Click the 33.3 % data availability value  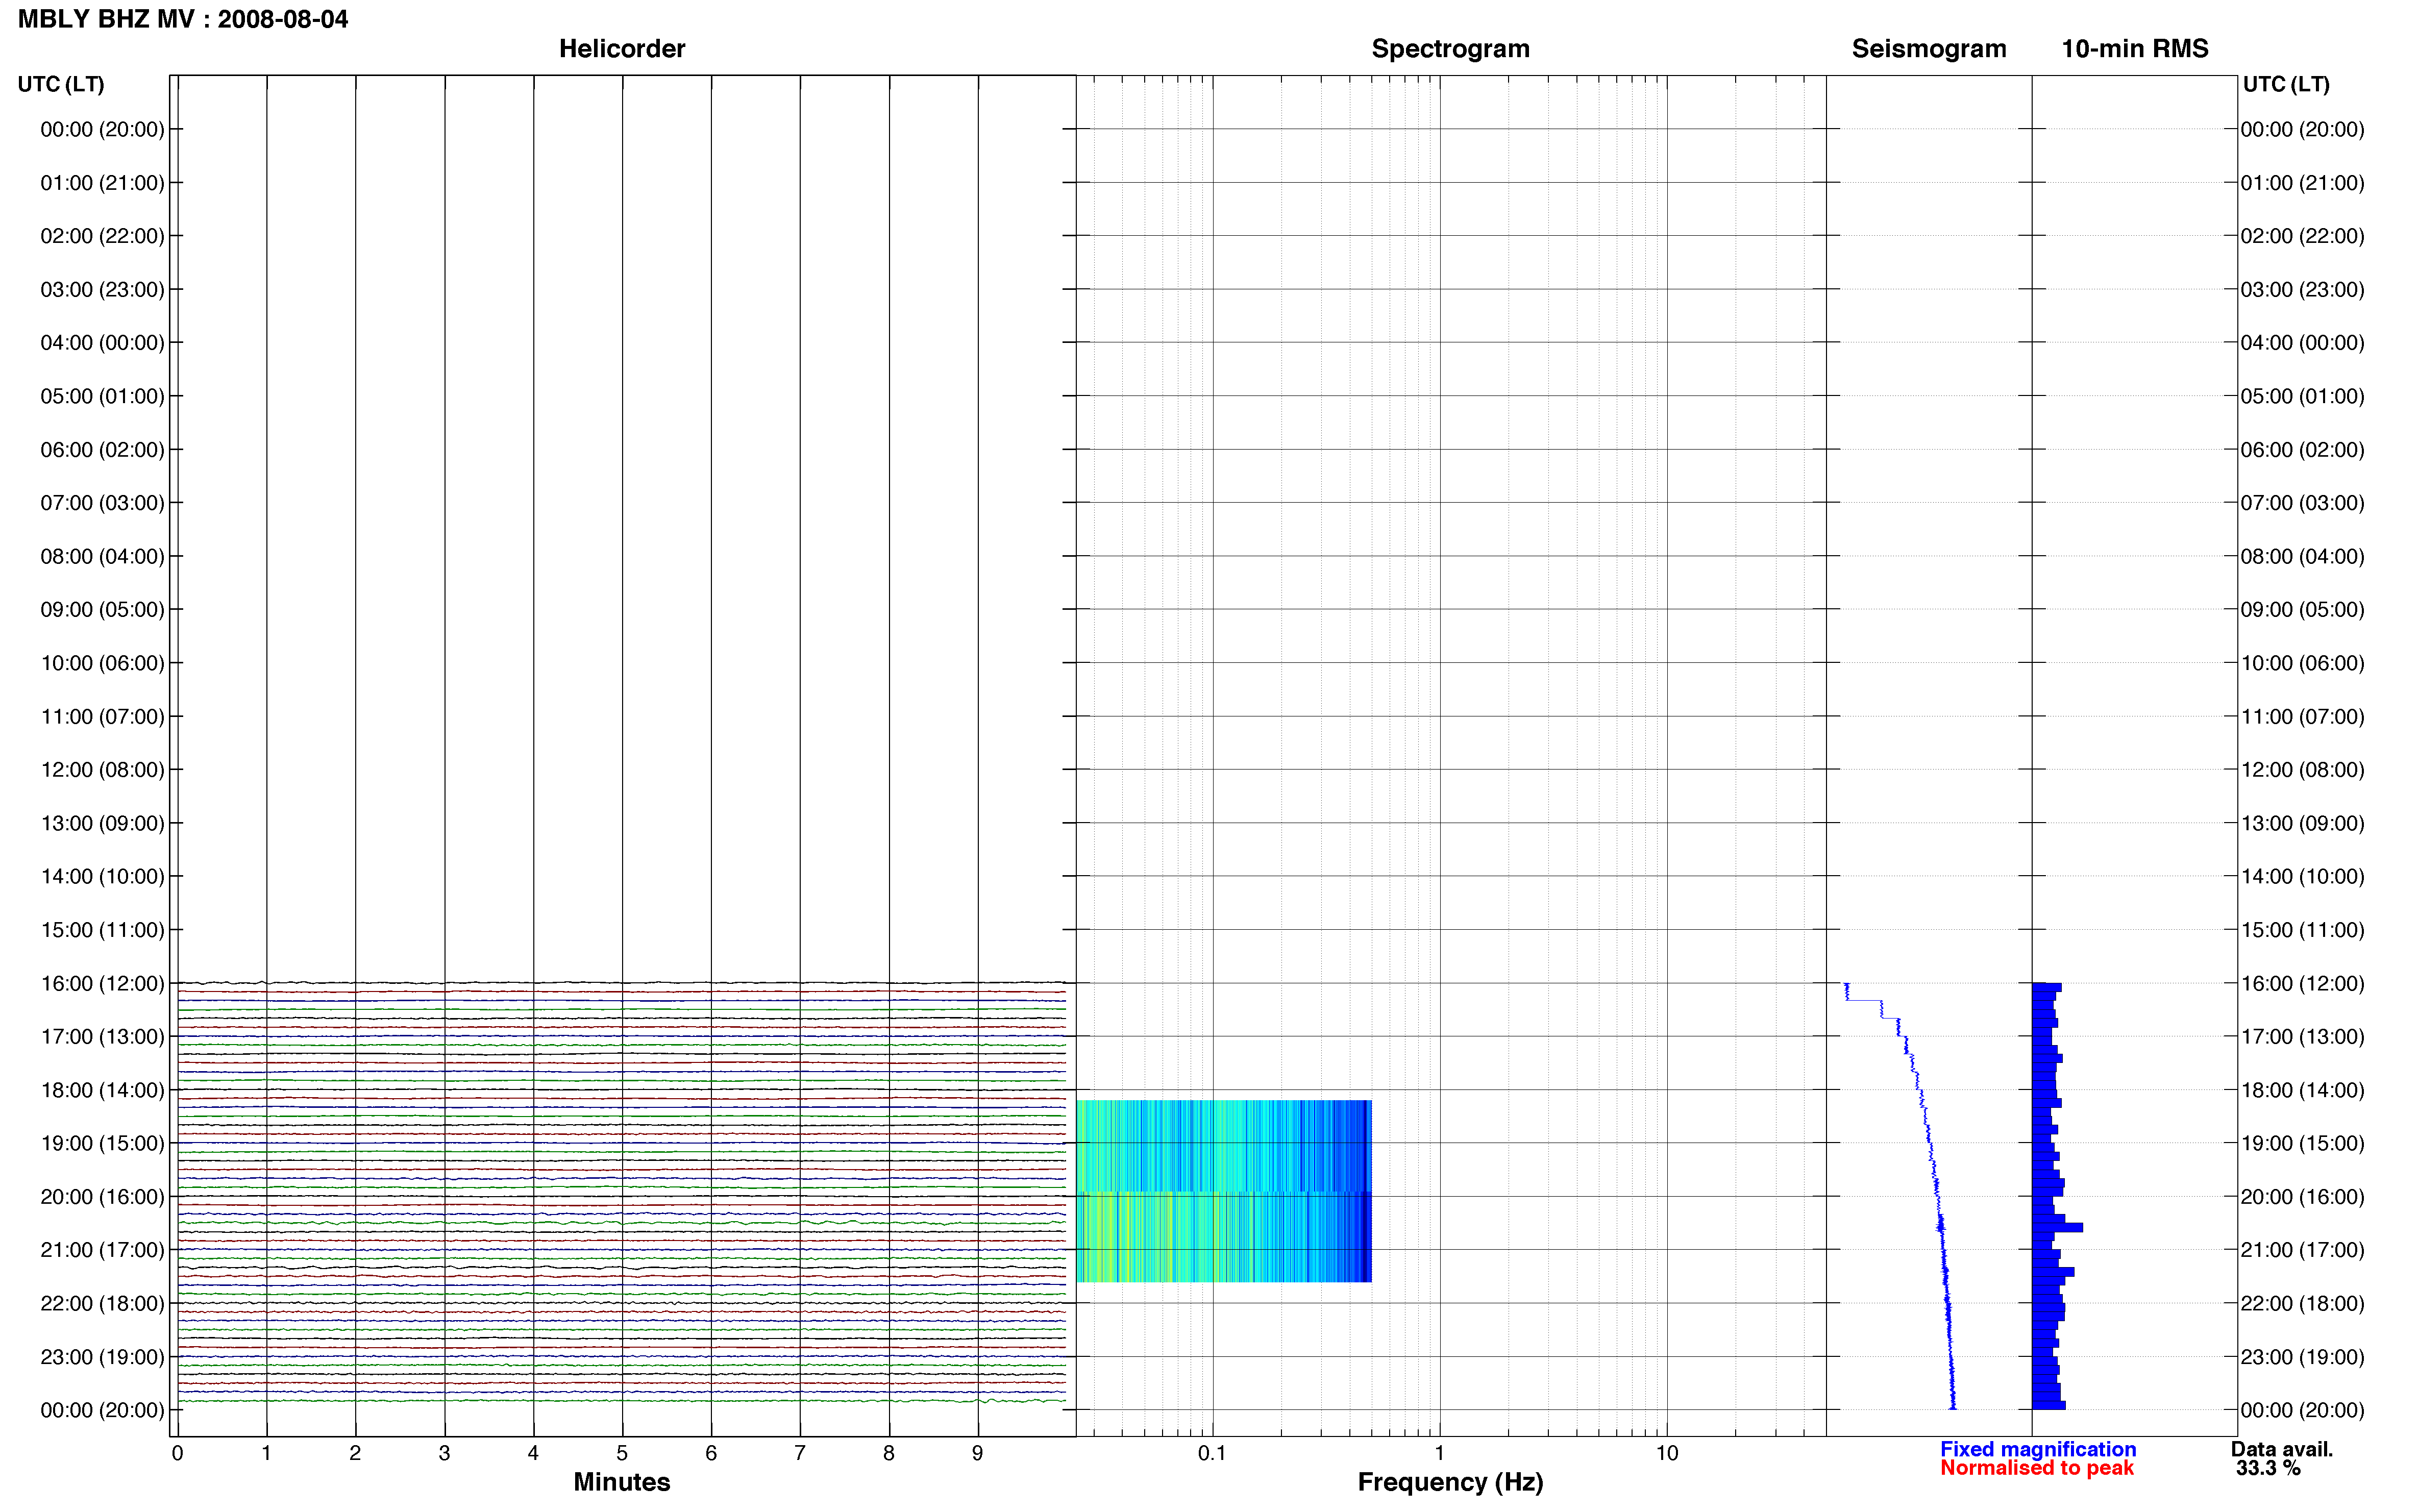click(2269, 1468)
